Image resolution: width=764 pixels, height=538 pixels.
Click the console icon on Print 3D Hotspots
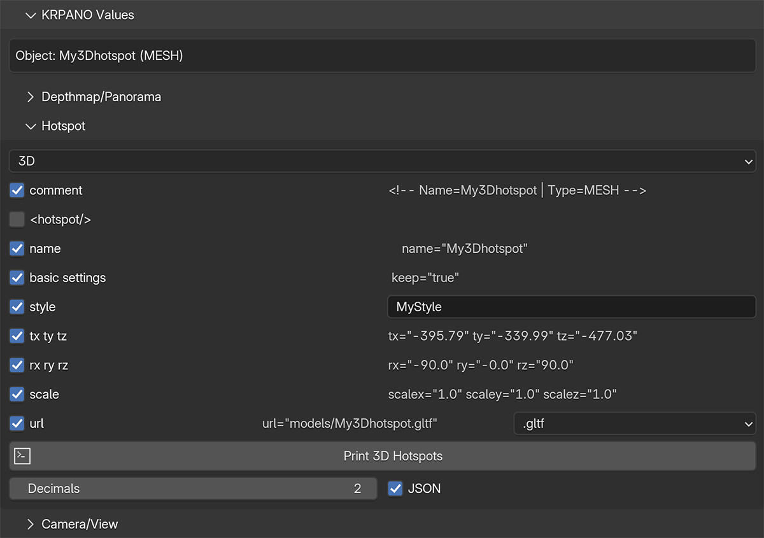coord(22,456)
